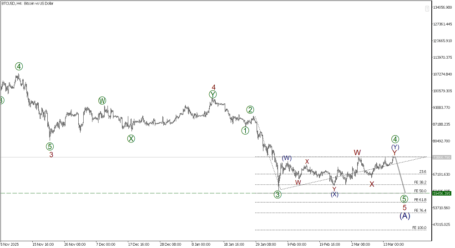Click the small panel icon at chart's top-right

[x=427, y=8]
